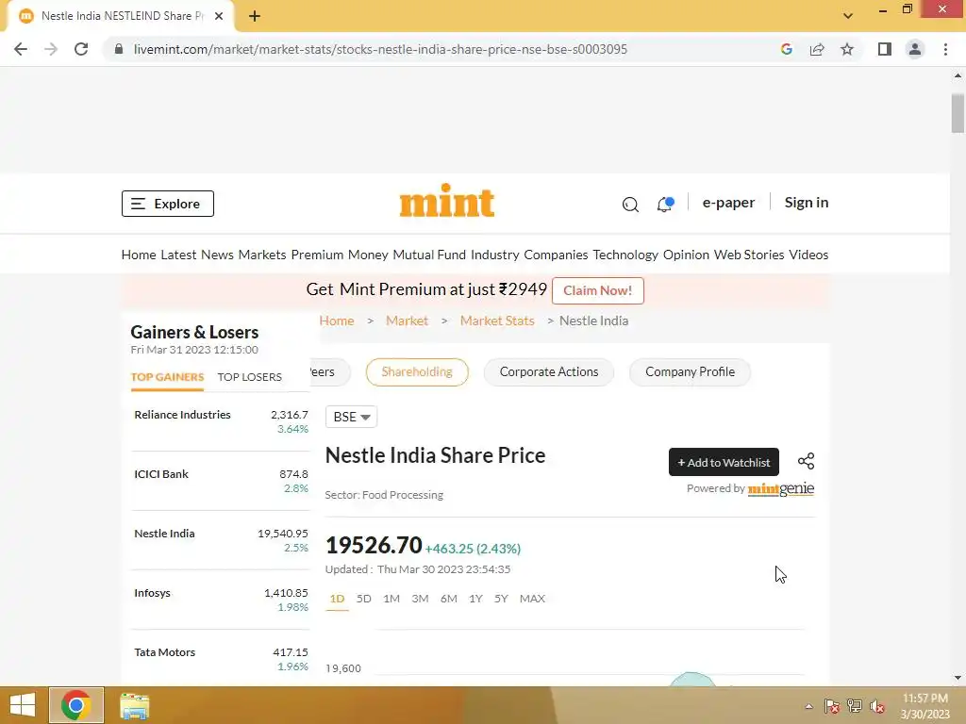Image resolution: width=966 pixels, height=724 pixels.
Task: Select the Corporate Actions pill tab
Action: (549, 371)
